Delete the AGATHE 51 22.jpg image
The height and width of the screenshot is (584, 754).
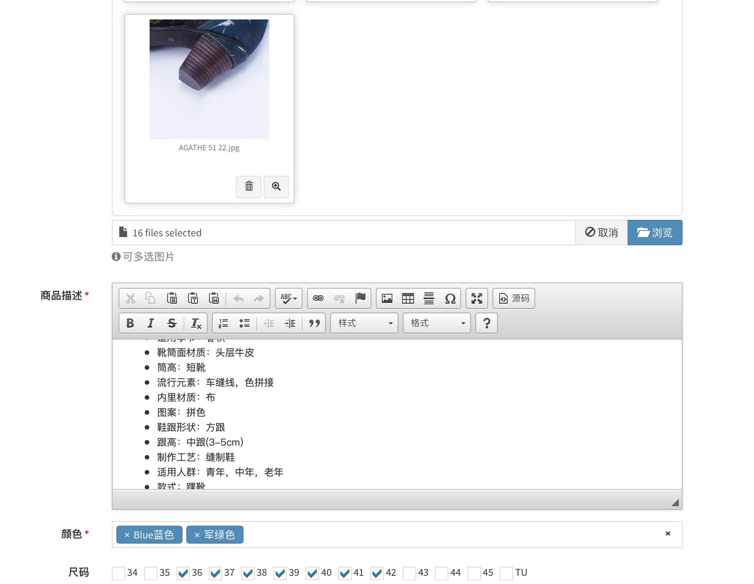click(248, 187)
